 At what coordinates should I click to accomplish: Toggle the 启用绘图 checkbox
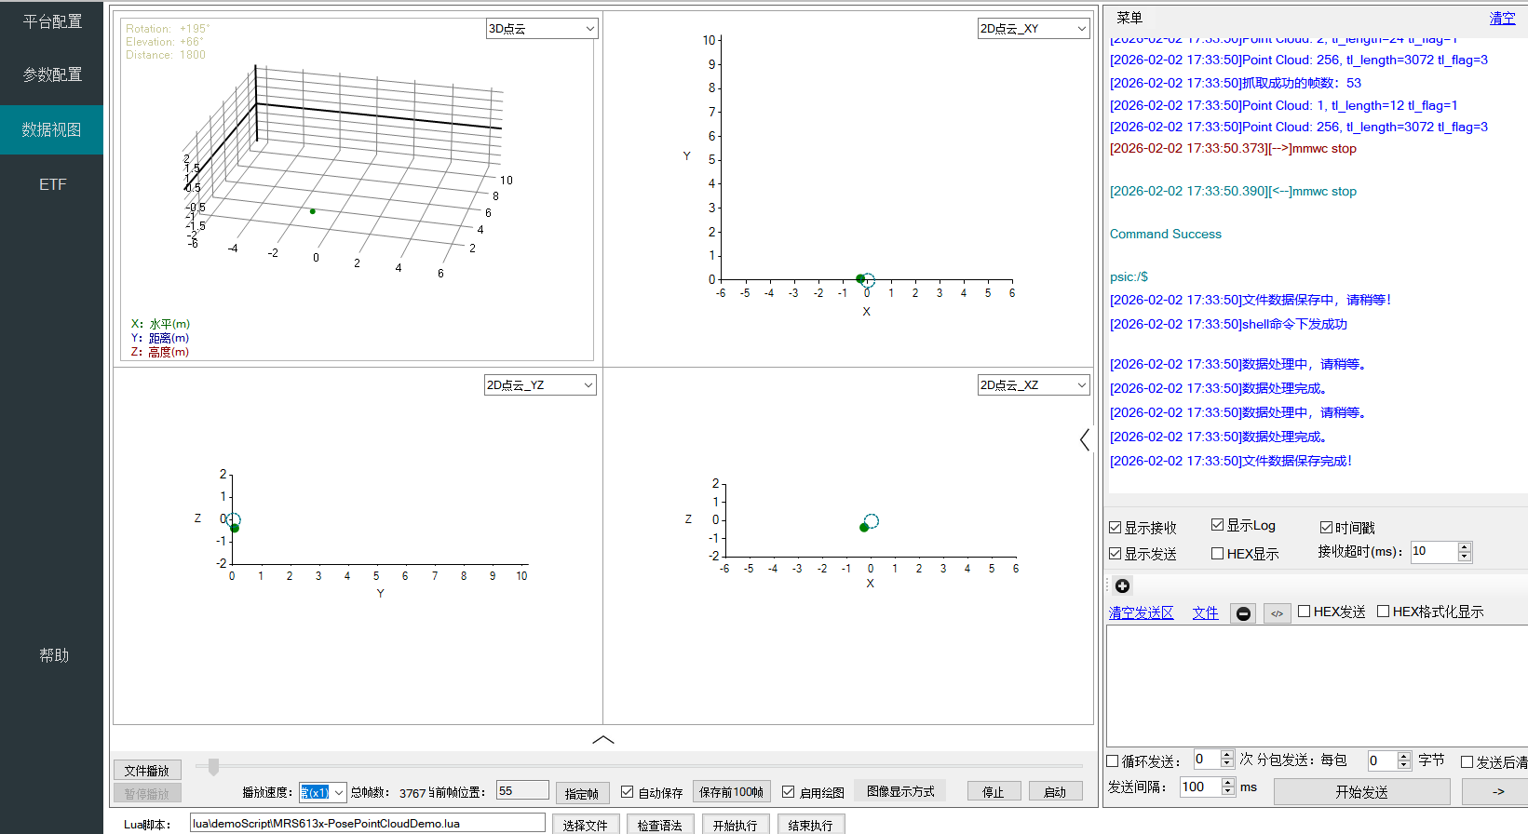click(x=789, y=792)
